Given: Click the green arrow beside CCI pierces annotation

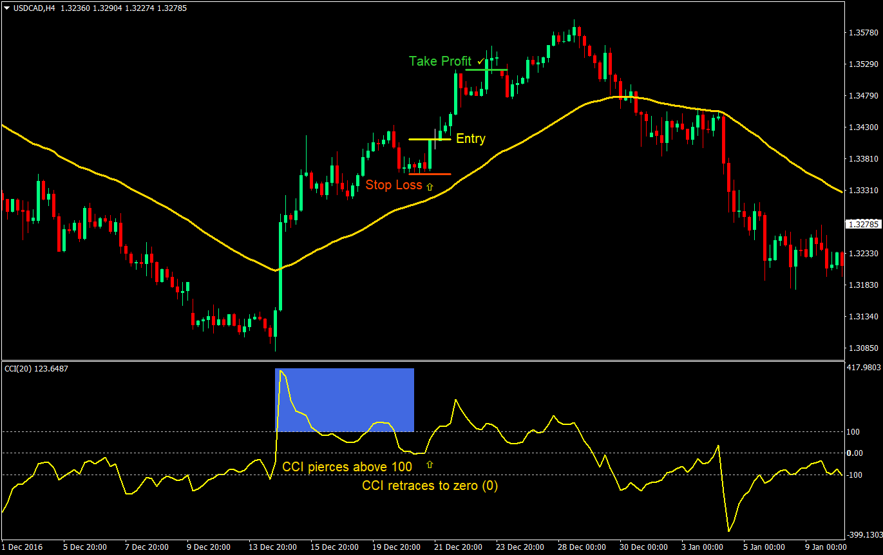Looking at the screenshot, I should click(429, 463).
